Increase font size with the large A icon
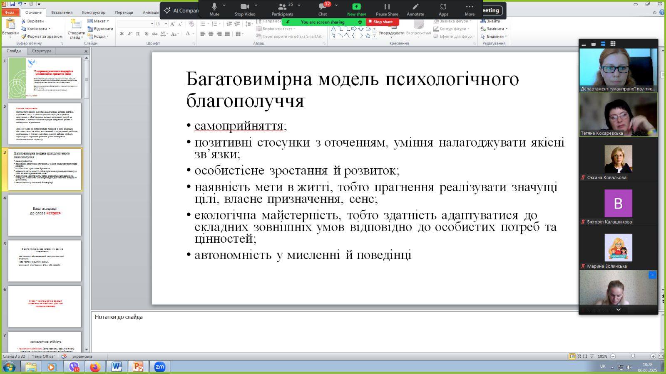The width and height of the screenshot is (666, 374). point(172,24)
